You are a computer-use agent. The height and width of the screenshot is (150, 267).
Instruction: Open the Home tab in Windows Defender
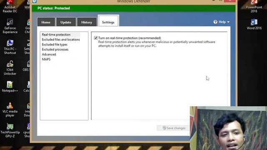[x=46, y=22]
